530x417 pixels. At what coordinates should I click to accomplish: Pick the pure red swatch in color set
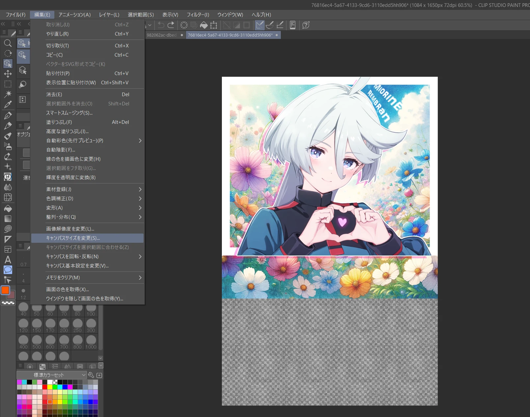45,387
